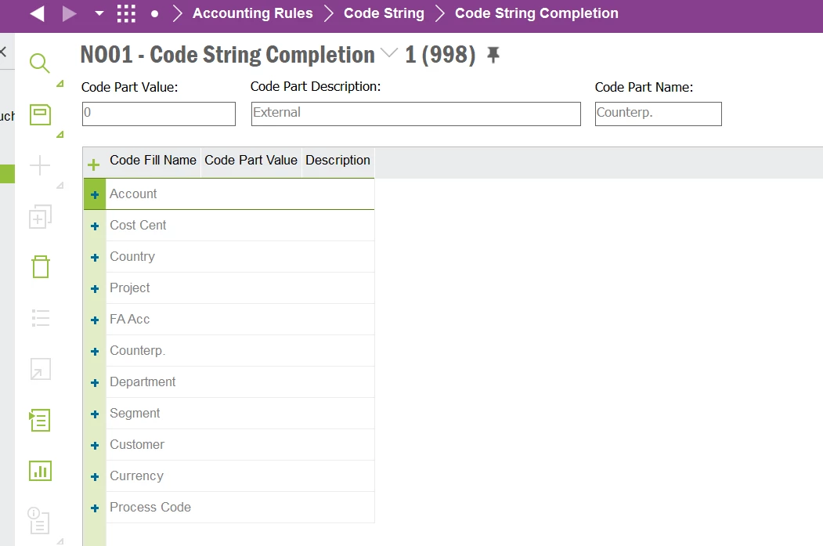
Task: Go back with the left arrow
Action: click(x=37, y=13)
